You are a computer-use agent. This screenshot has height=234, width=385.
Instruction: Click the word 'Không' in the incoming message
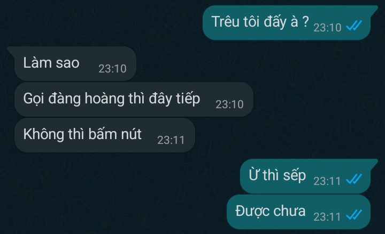click(44, 134)
